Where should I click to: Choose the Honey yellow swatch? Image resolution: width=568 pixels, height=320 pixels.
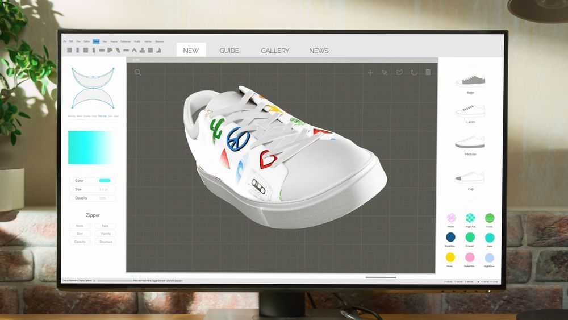point(450,257)
